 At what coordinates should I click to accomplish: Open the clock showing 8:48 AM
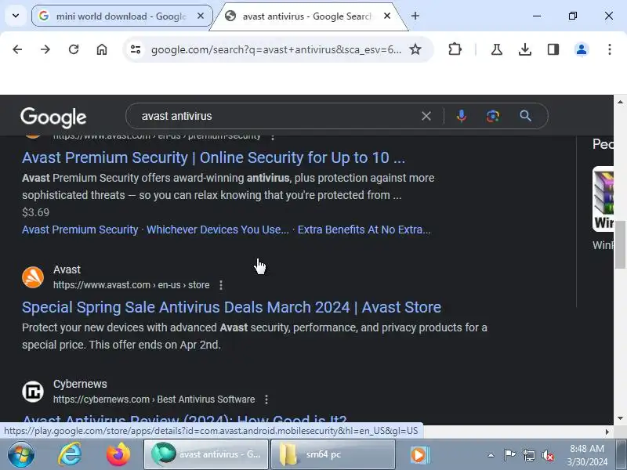pos(586,455)
